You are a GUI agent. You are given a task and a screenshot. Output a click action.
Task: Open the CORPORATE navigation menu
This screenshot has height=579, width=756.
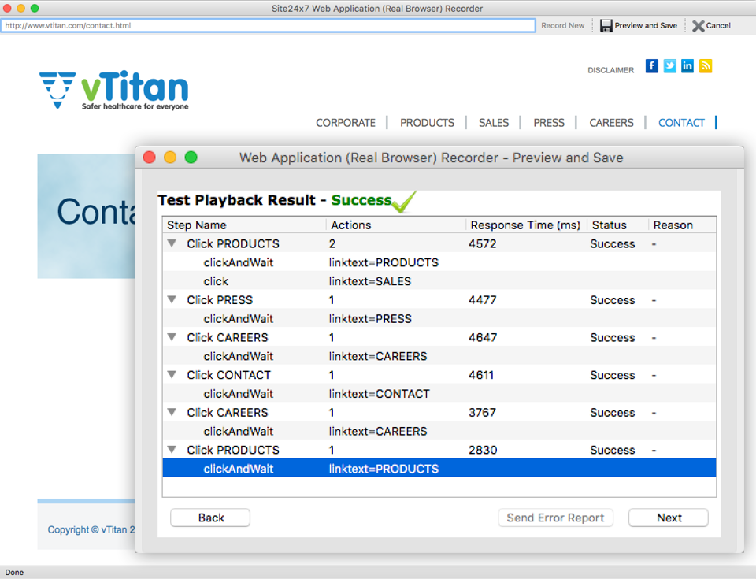tap(346, 123)
